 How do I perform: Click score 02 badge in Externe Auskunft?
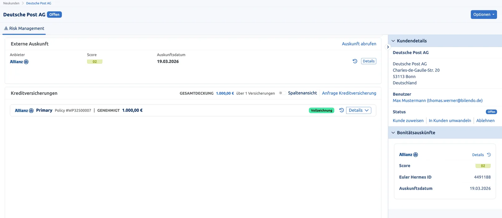tap(95, 62)
